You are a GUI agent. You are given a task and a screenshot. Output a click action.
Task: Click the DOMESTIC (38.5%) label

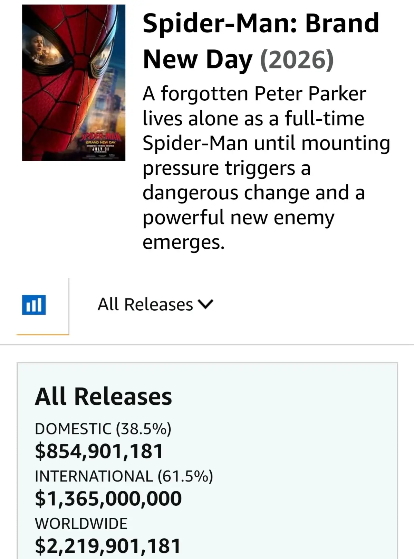103,429
